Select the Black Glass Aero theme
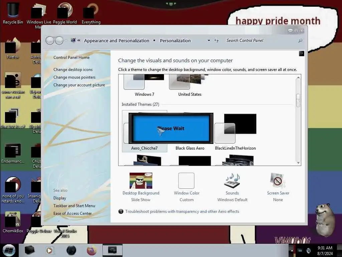Viewport: 342px width, 257px height. coord(190,148)
